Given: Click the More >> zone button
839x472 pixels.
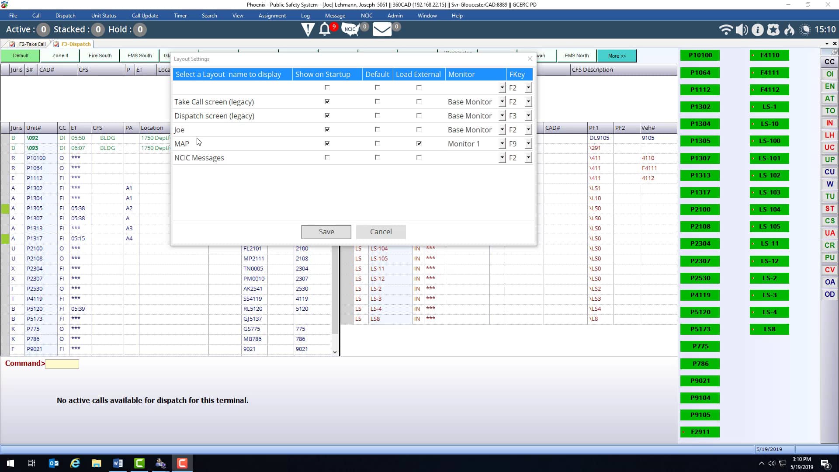Looking at the screenshot, I should [616, 56].
